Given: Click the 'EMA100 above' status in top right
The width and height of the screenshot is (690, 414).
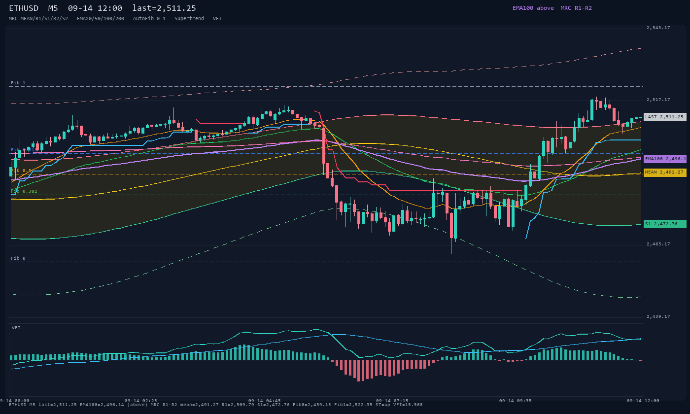Looking at the screenshot, I should pos(533,8).
